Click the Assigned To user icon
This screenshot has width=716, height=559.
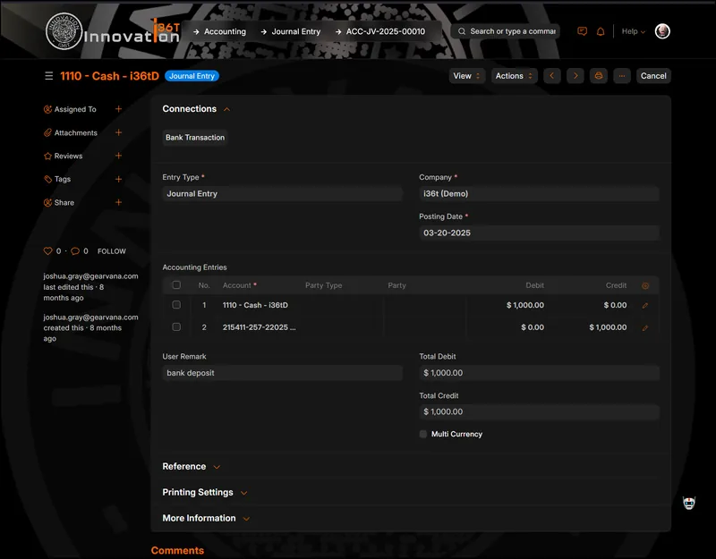47,109
